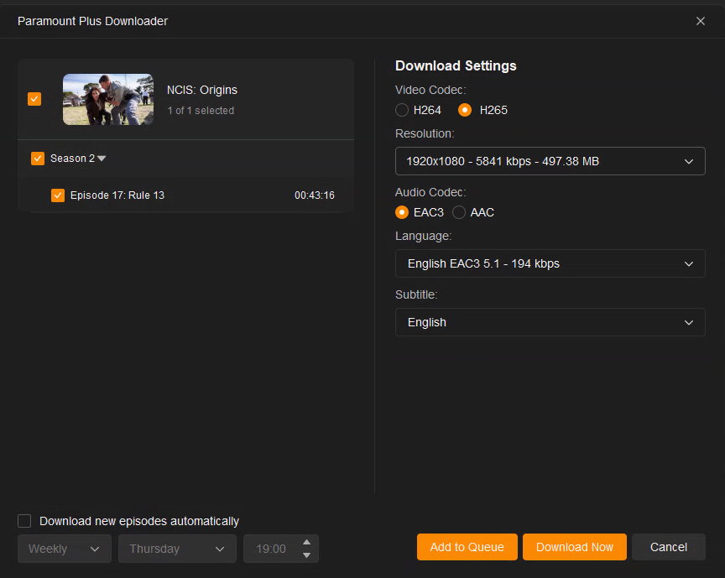Image resolution: width=725 pixels, height=578 pixels.
Task: Click Add to Queue button
Action: 467,547
